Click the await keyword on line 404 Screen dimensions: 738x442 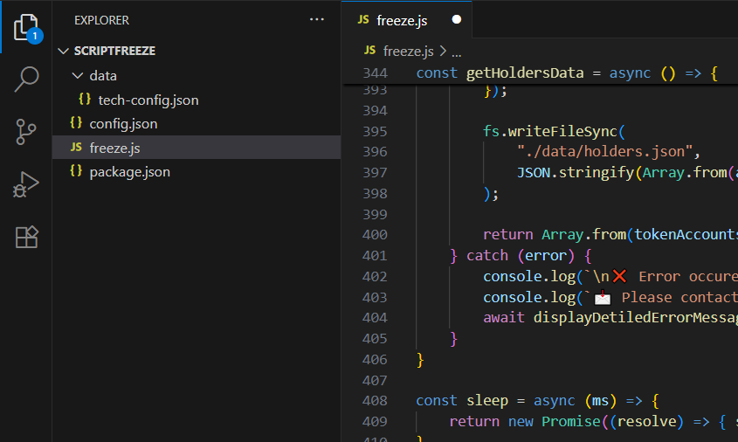click(504, 318)
